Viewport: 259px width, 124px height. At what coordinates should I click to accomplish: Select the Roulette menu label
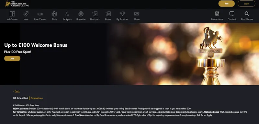pyautogui.click(x=81, y=19)
